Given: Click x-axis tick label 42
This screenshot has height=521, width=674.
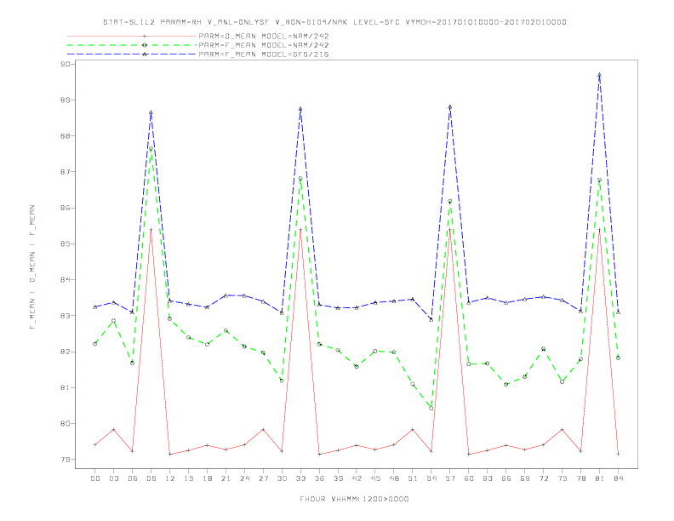Looking at the screenshot, I should coord(357,478).
